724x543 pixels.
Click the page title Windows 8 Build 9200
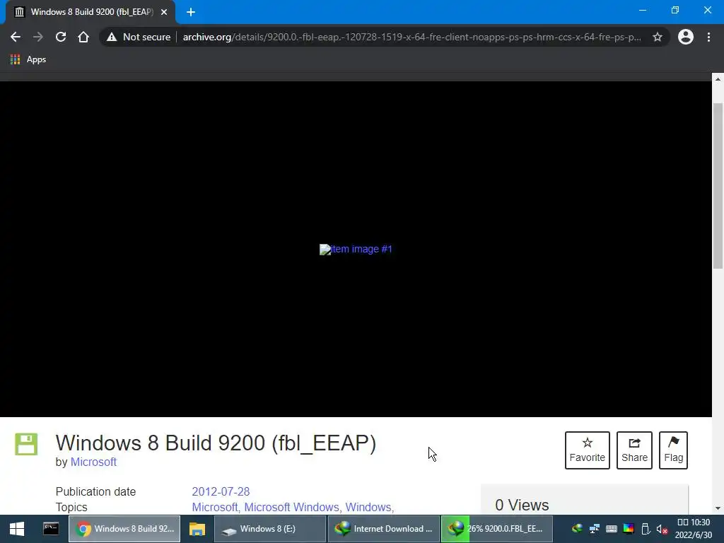click(x=216, y=443)
